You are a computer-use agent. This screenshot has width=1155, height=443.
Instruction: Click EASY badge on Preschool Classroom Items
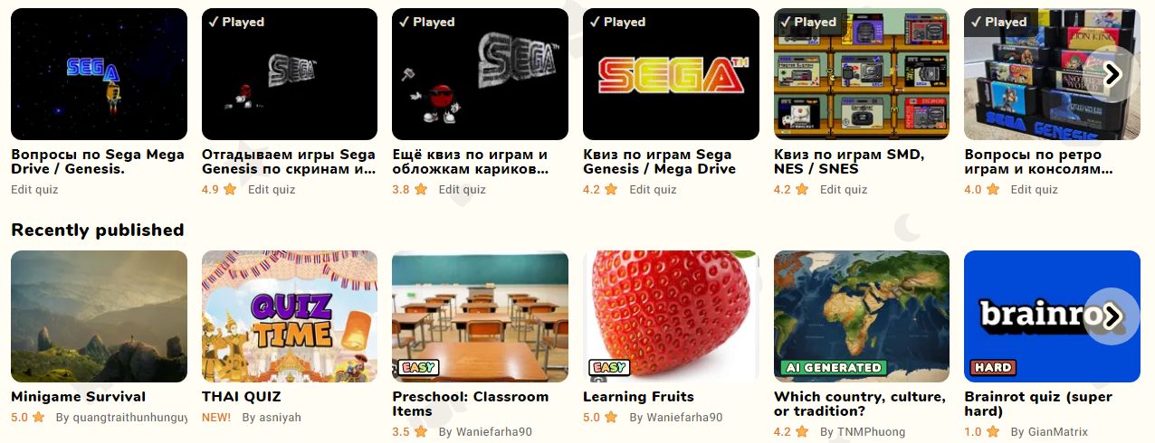point(418,368)
